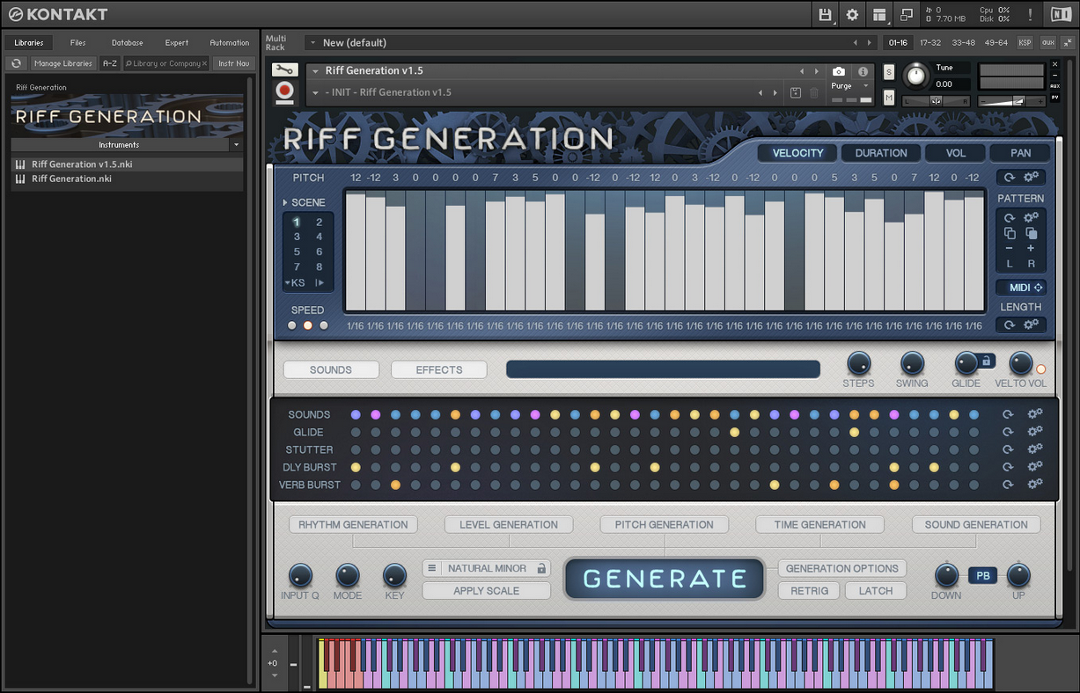Toggle the RETRIG button
This screenshot has height=693, width=1080.
809,591
